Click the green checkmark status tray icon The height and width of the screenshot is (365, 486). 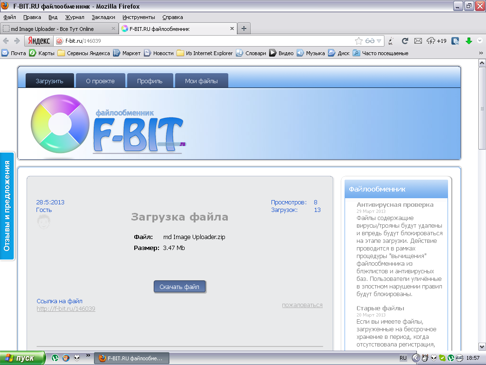click(x=442, y=358)
